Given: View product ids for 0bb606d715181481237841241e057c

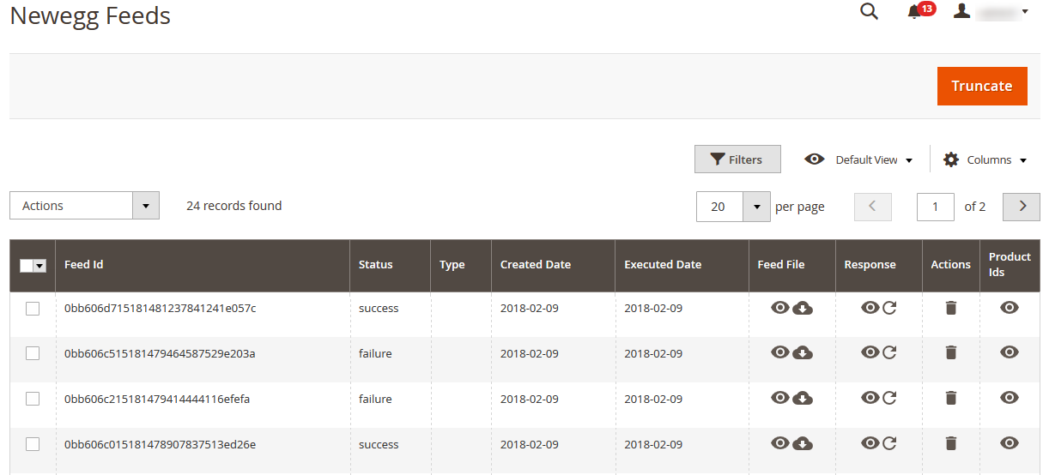Looking at the screenshot, I should pyautogui.click(x=1010, y=307).
